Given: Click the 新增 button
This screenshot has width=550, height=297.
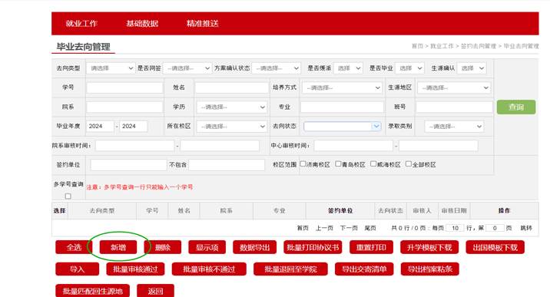Looking at the screenshot, I should click(118, 247).
